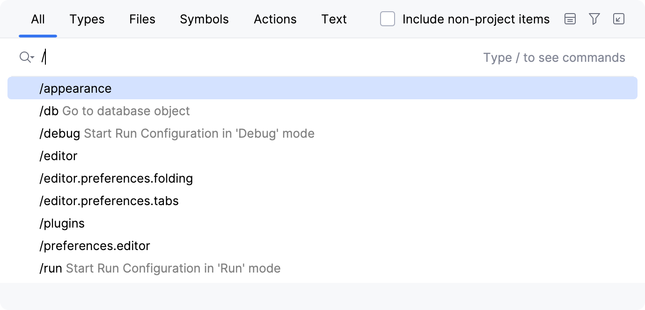645x310 pixels.
Task: Run the /run command entry
Action: (x=159, y=268)
